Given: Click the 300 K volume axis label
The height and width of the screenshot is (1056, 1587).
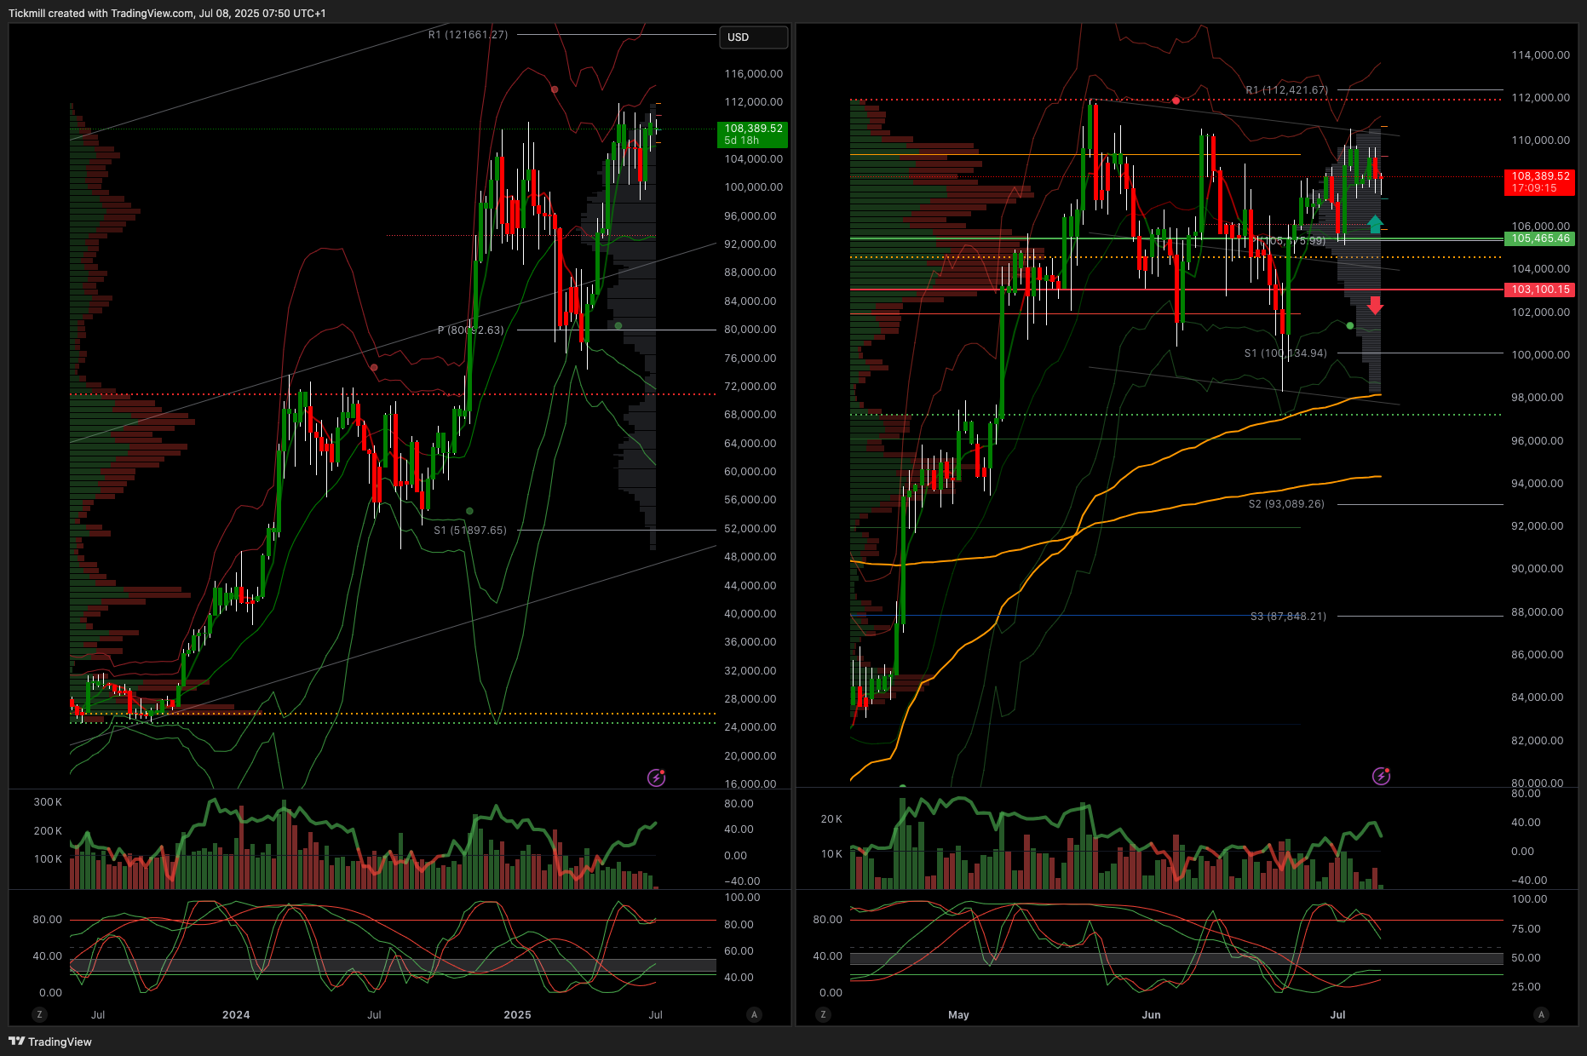Looking at the screenshot, I should 48,802.
